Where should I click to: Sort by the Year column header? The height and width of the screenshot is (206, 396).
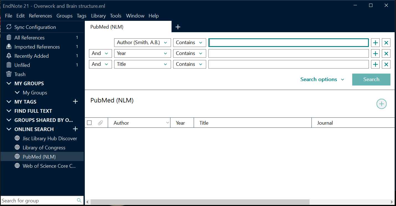[x=182, y=123]
